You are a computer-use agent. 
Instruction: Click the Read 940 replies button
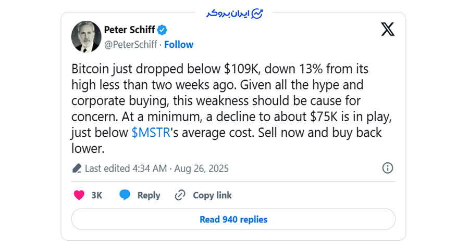[x=233, y=220]
